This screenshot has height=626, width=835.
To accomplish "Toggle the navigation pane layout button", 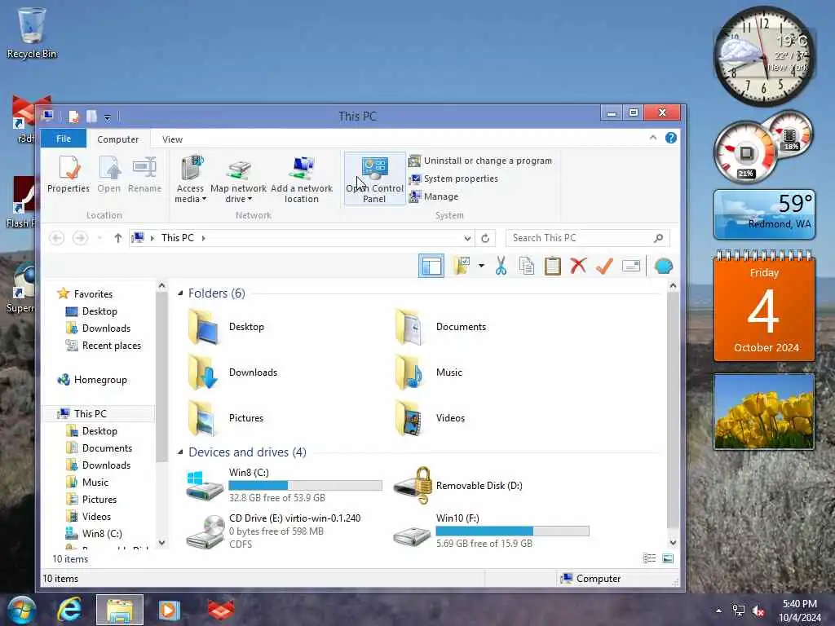I will click(x=431, y=267).
